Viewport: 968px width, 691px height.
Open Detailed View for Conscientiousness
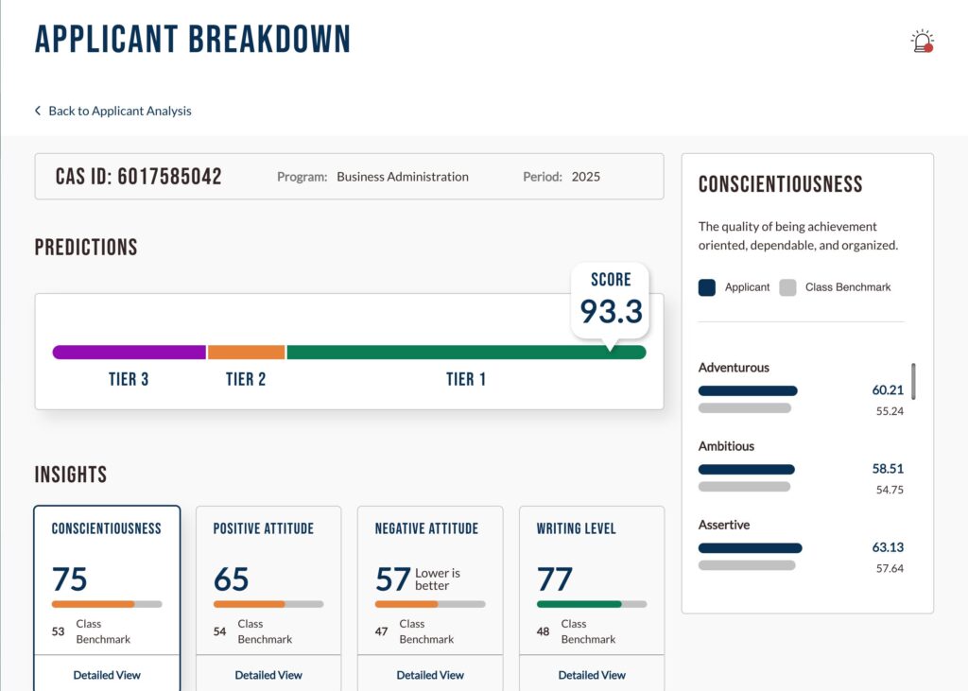tap(107, 675)
